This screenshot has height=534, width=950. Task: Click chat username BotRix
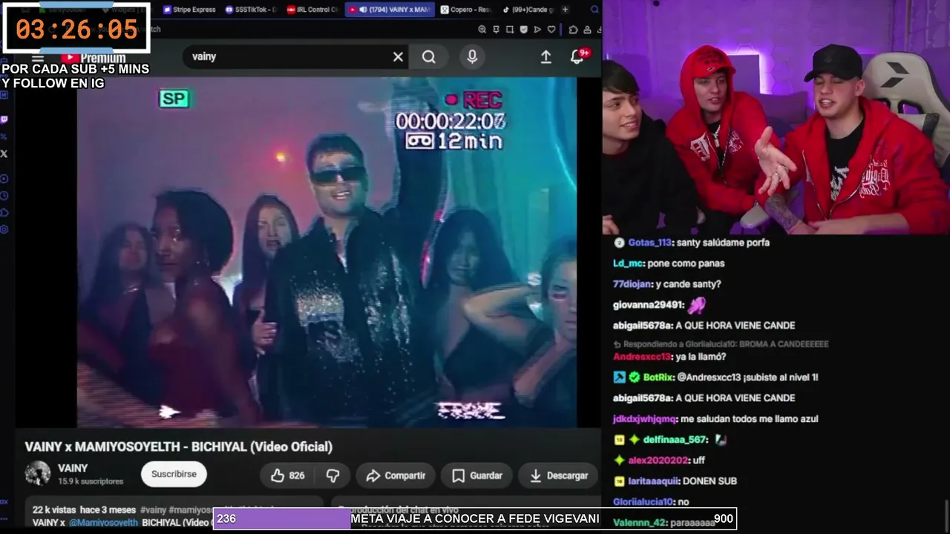click(x=658, y=378)
